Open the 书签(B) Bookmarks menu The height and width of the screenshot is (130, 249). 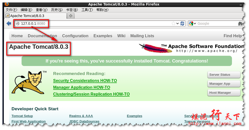pos(71,10)
